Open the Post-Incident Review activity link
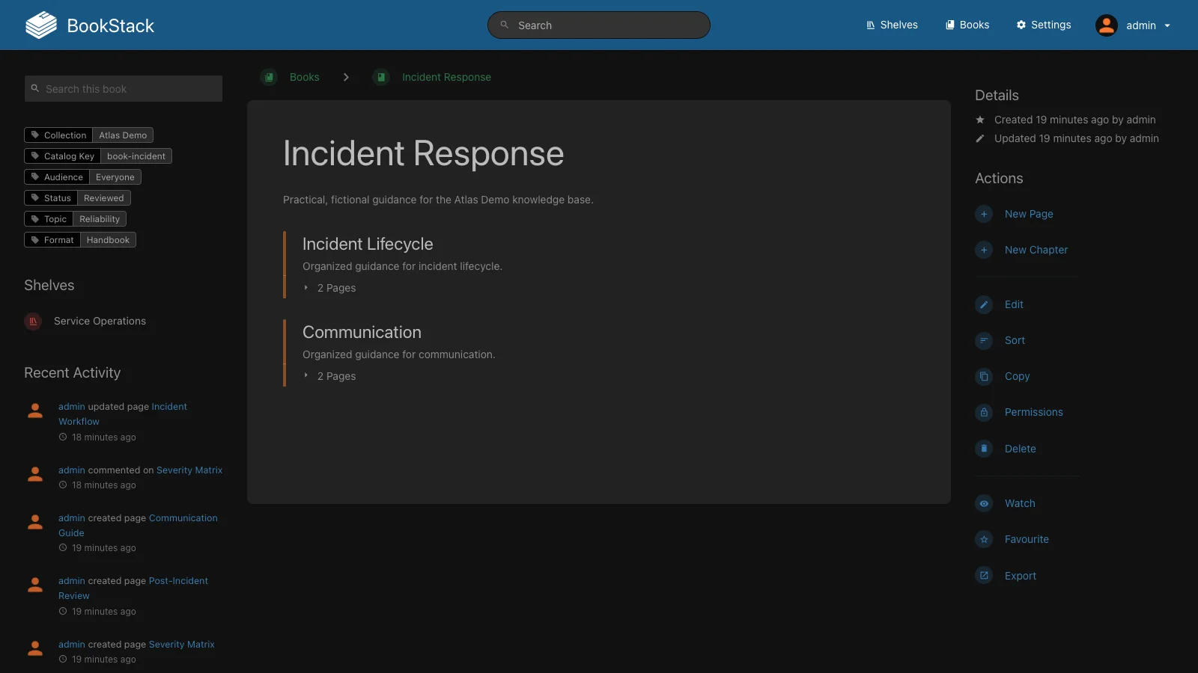The height and width of the screenshot is (673, 1198). coord(178,581)
